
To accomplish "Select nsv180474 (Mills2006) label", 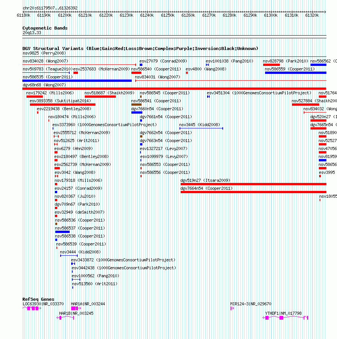I will 72,117.
